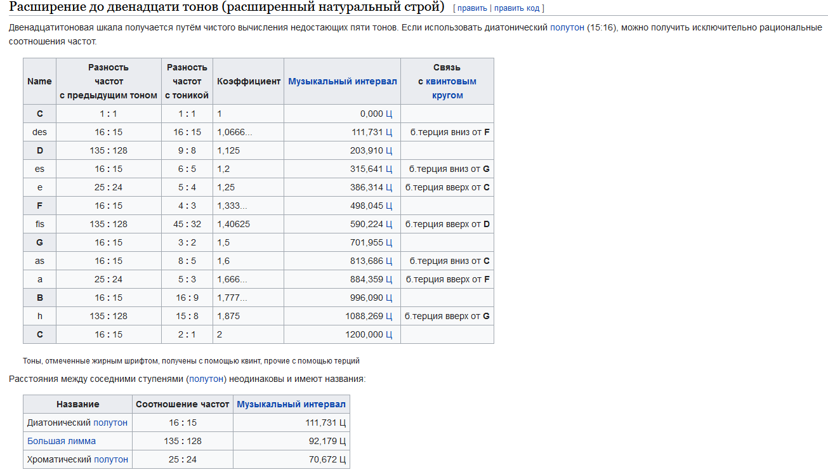Viewport: 828px width, 472px height.
Task: Click 'Ц' link beside 92,179
Action: [x=342, y=441]
